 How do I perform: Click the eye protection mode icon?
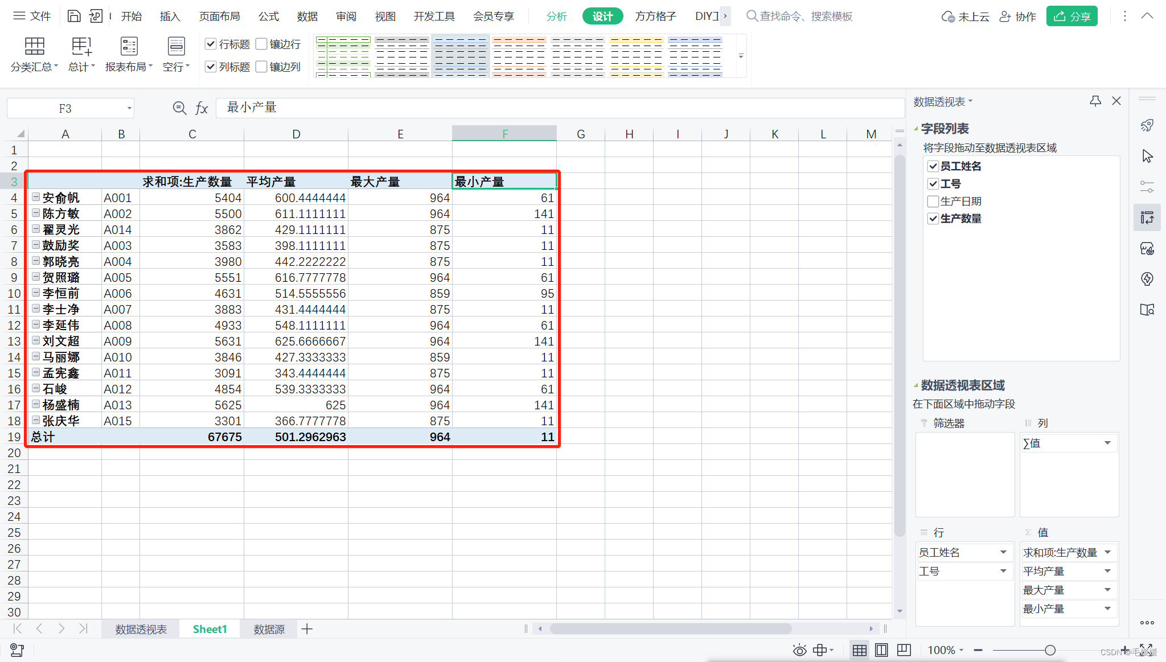pos(799,650)
